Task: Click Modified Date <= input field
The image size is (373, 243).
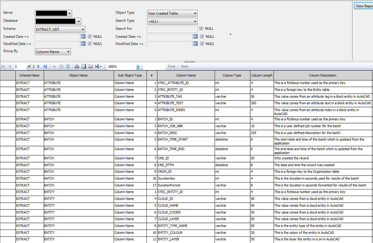Action: tap(170, 44)
